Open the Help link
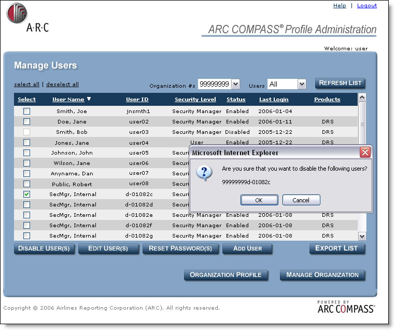The image size is (395, 333). (x=340, y=6)
